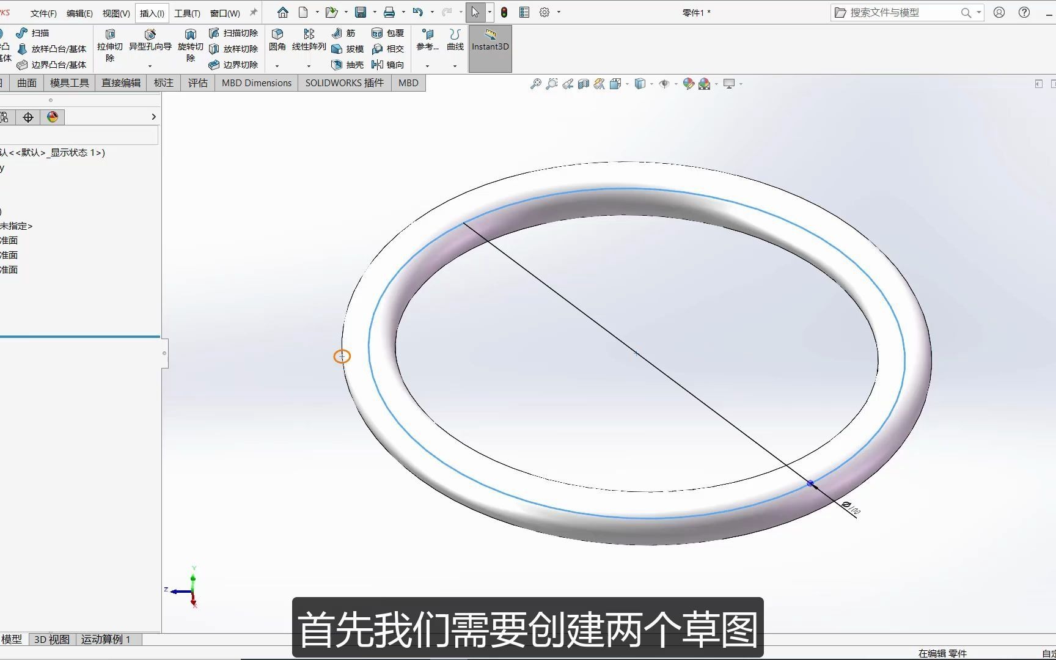
Task: Activate the 抽壳 (Shell) tool
Action: 346,65
